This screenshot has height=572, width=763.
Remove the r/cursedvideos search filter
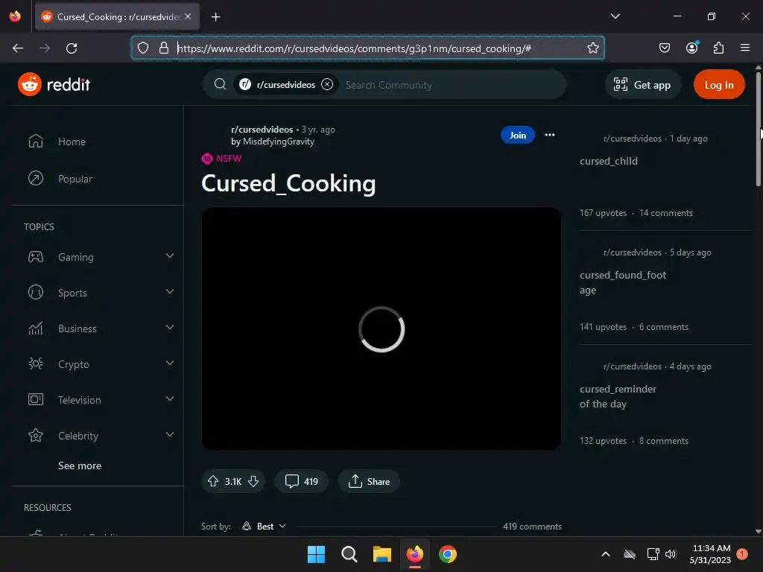(328, 84)
